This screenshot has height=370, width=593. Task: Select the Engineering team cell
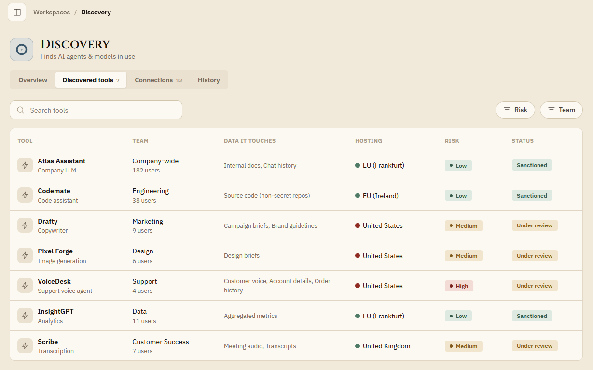click(151, 196)
